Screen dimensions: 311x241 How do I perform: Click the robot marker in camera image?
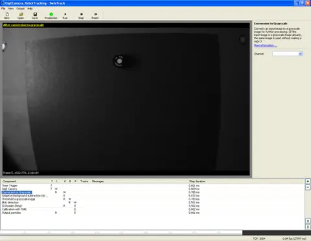[x=119, y=61]
